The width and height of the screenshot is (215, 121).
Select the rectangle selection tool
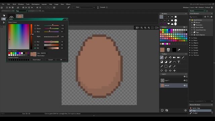(166, 67)
